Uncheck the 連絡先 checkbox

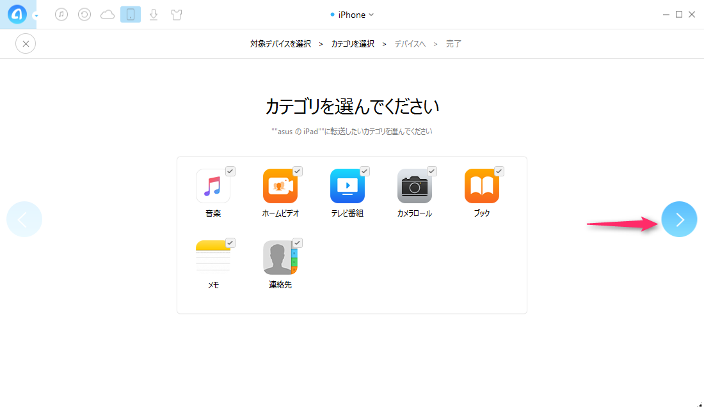(x=297, y=243)
